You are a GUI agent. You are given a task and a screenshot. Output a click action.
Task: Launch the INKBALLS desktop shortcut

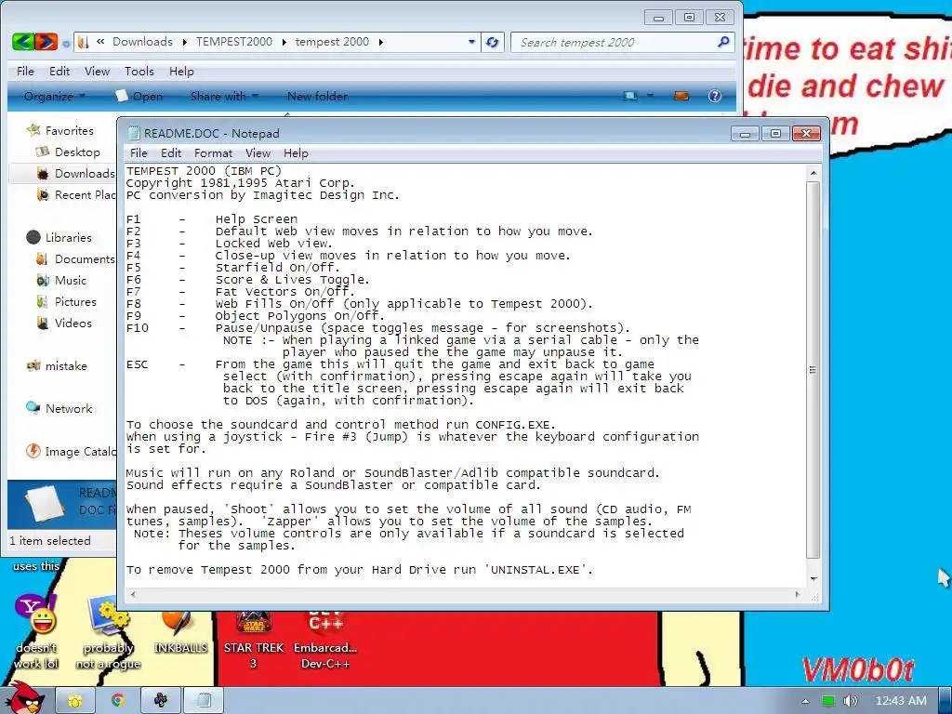[180, 632]
